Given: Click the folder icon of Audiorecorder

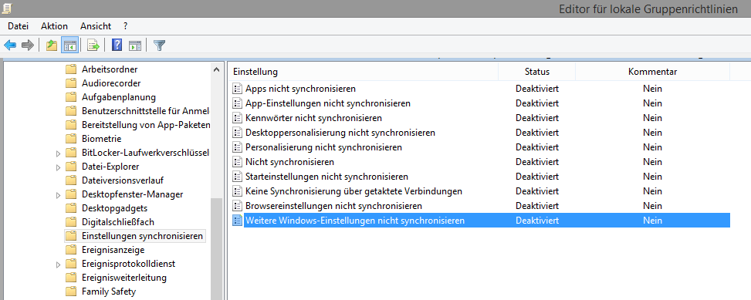Looking at the screenshot, I should [71, 83].
